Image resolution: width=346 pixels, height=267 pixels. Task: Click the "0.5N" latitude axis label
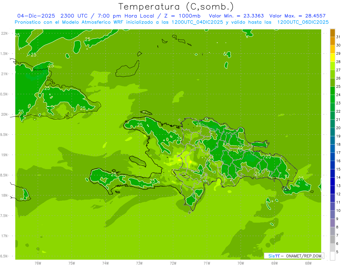click(x=4, y=94)
